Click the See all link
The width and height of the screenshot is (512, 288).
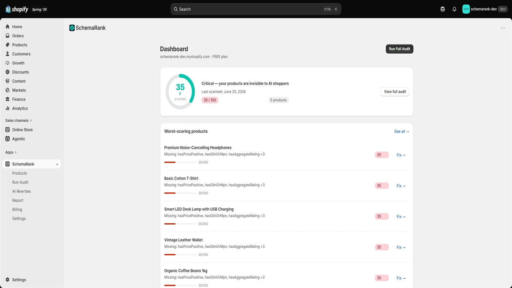click(x=401, y=132)
